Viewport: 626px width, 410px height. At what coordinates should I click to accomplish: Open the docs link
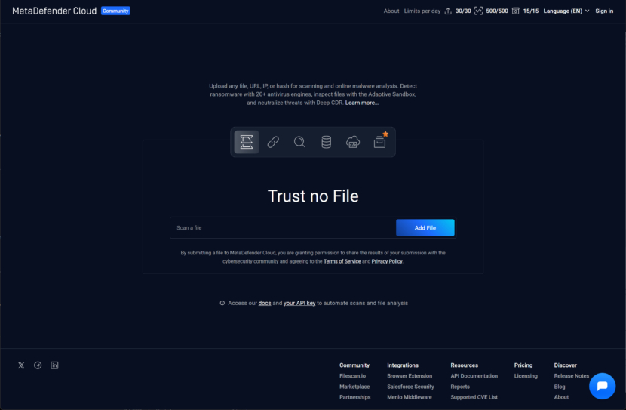pyautogui.click(x=265, y=303)
